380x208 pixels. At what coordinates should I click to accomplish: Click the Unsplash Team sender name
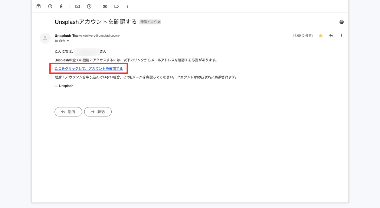click(68, 36)
